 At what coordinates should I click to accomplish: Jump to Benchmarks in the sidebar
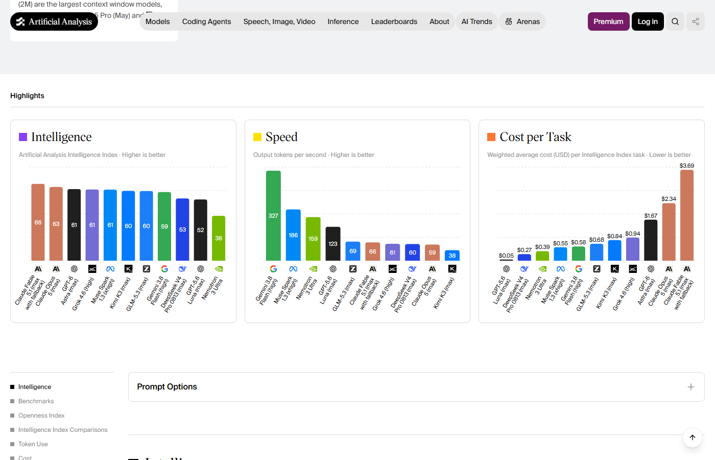[36, 401]
